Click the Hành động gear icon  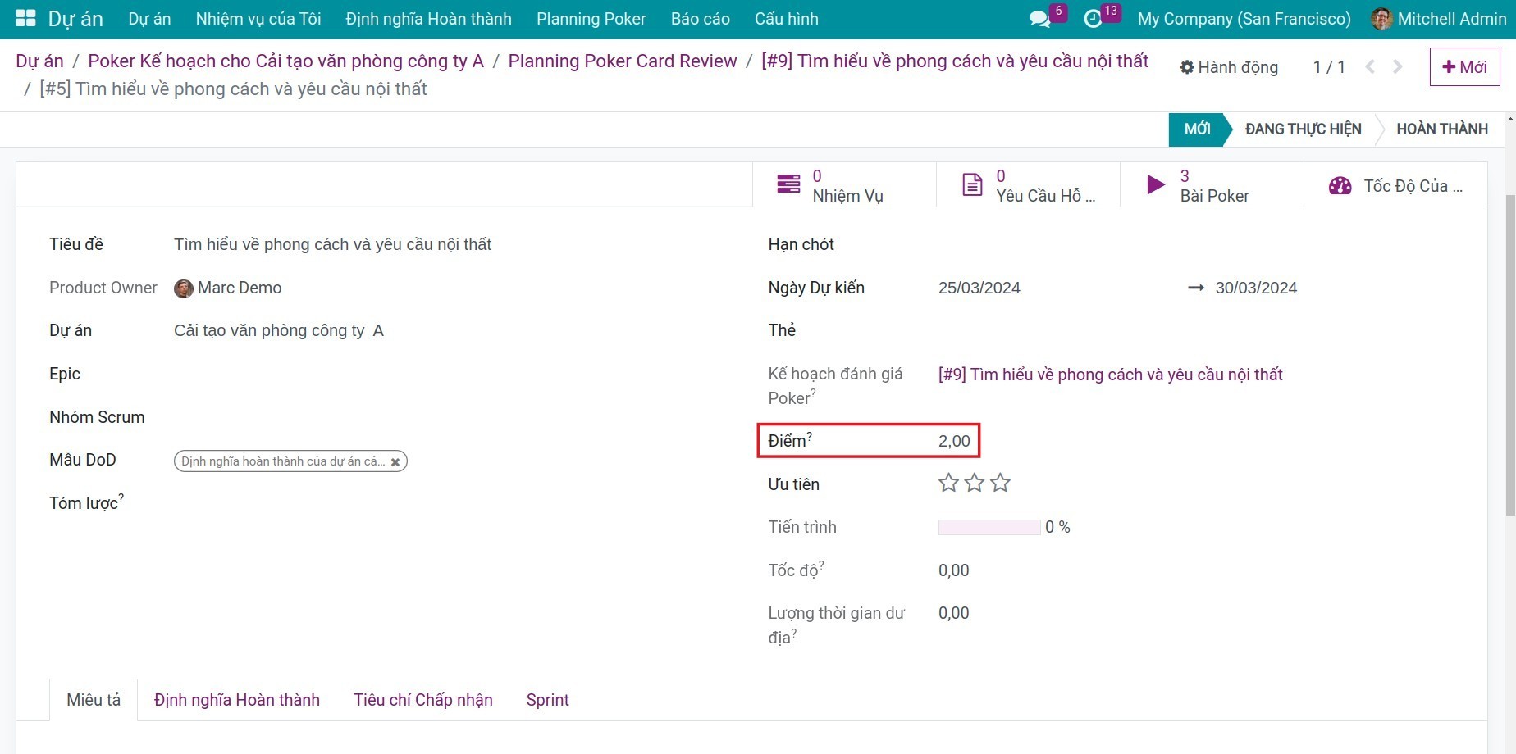click(x=1186, y=67)
